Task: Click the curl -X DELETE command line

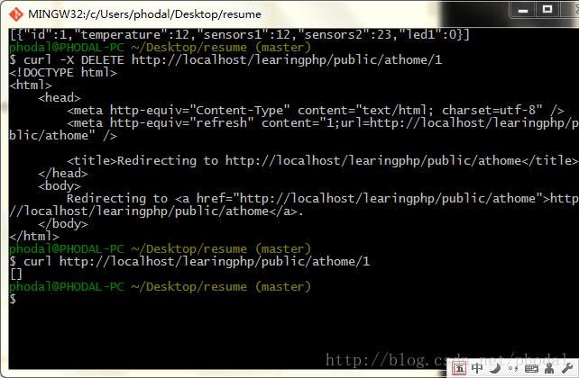Action: tap(225, 60)
